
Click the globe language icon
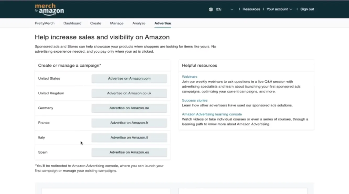coord(211,9)
